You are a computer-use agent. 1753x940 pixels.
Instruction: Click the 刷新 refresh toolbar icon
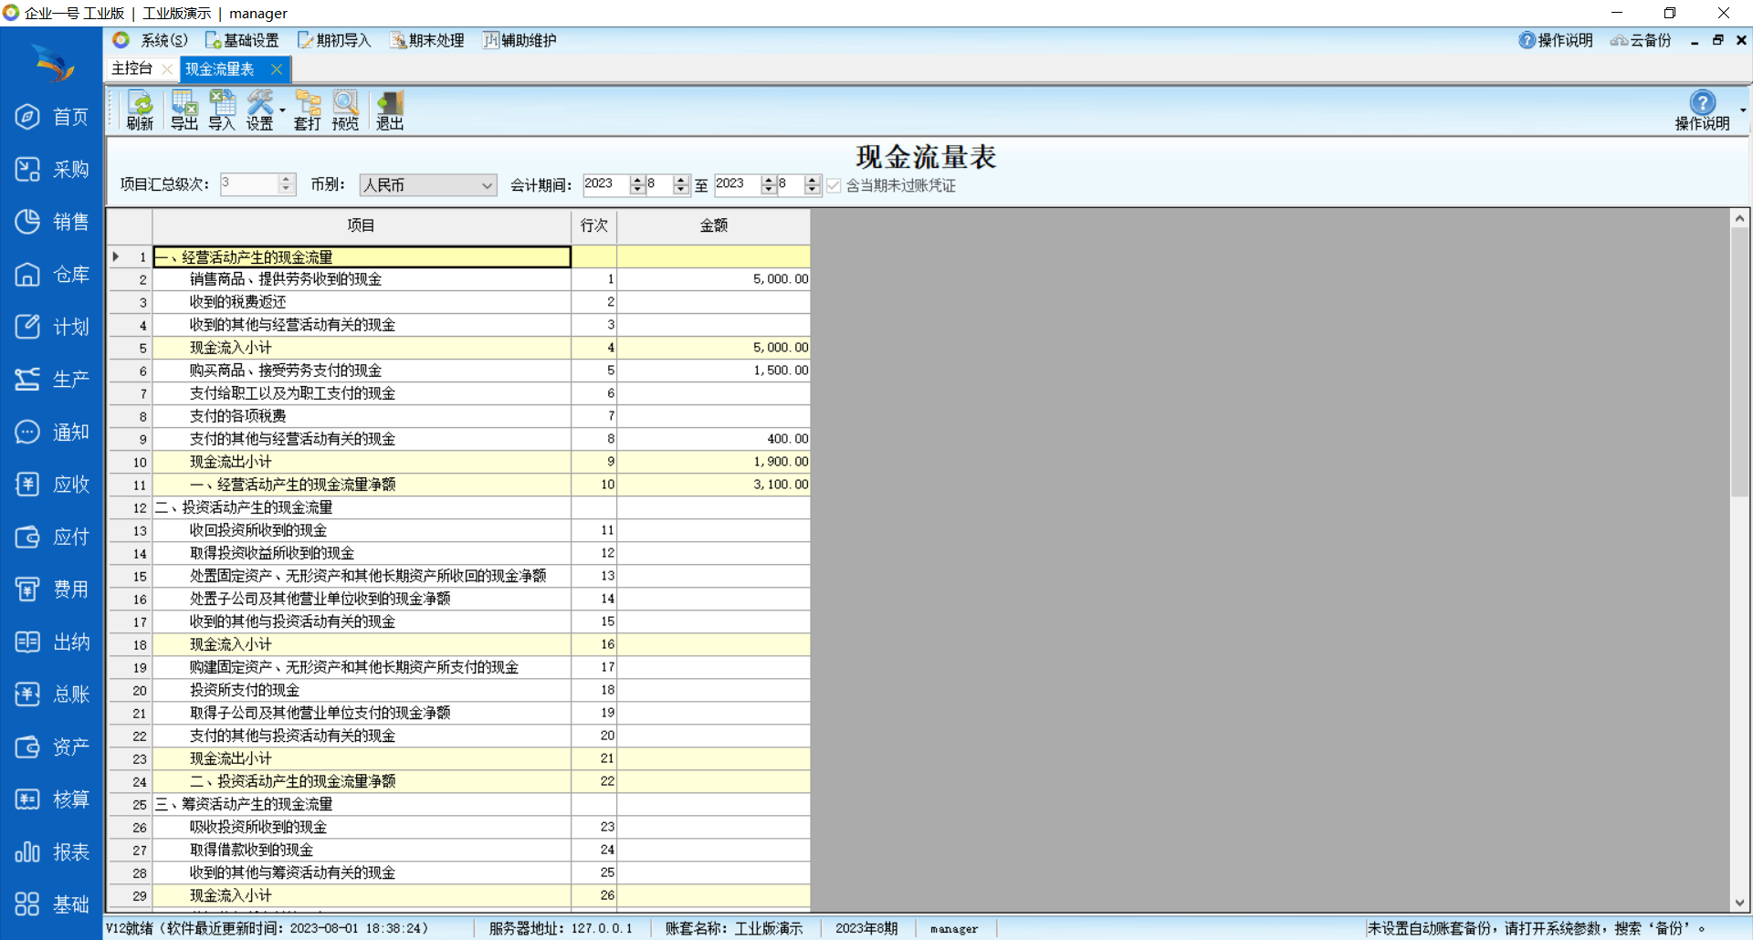140,110
